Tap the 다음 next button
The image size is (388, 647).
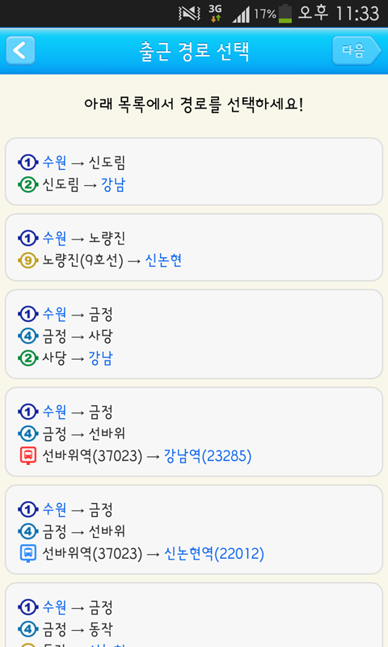356,51
